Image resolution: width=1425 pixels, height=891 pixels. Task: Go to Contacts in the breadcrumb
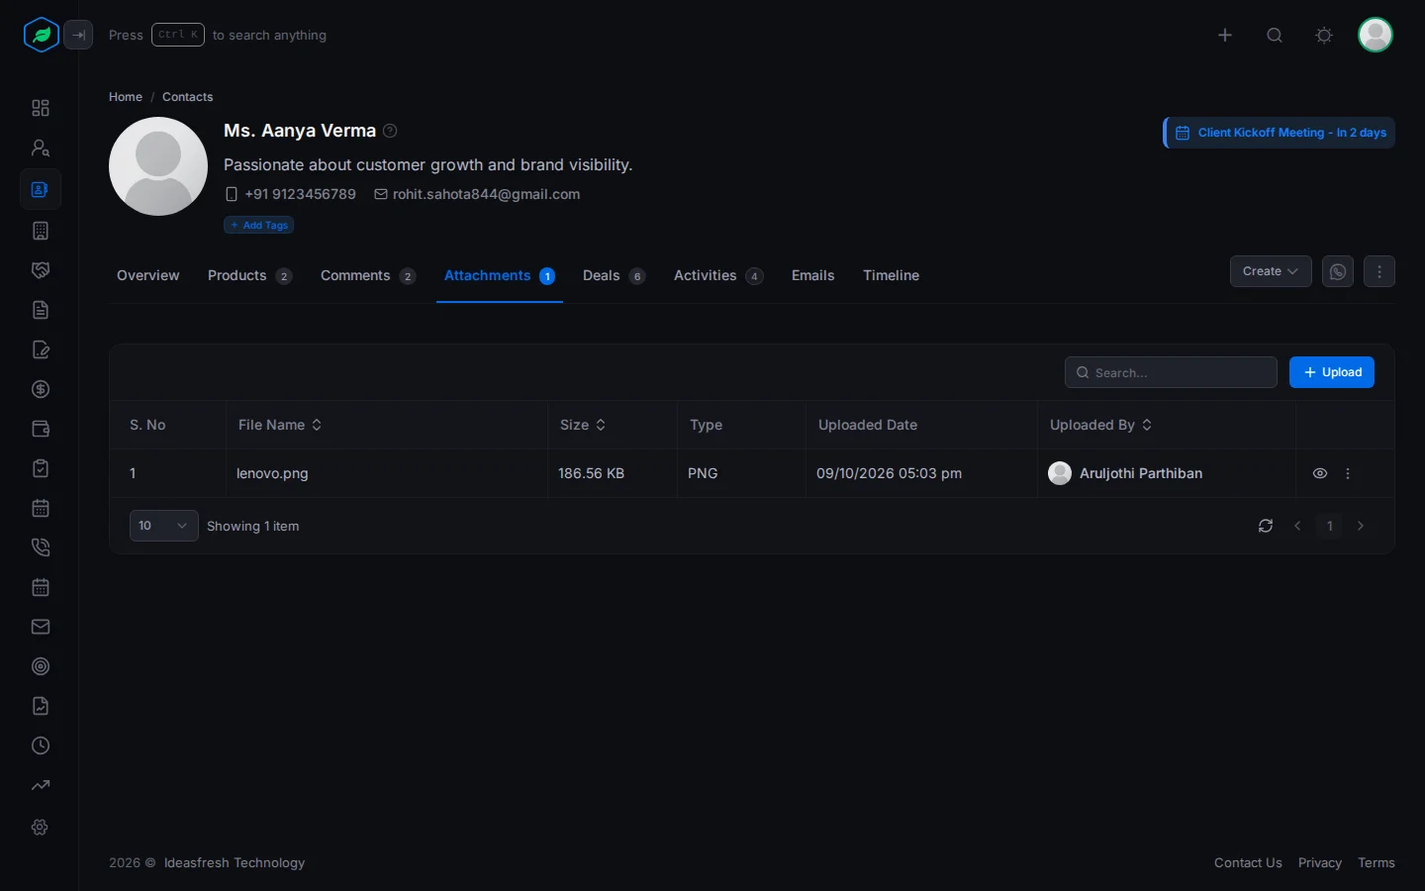point(188,97)
